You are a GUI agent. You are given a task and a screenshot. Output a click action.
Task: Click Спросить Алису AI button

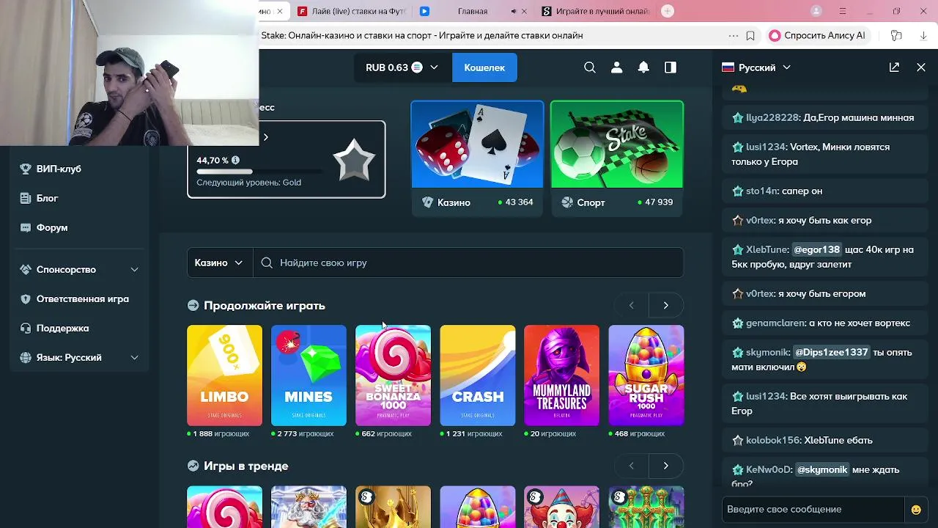817,35
